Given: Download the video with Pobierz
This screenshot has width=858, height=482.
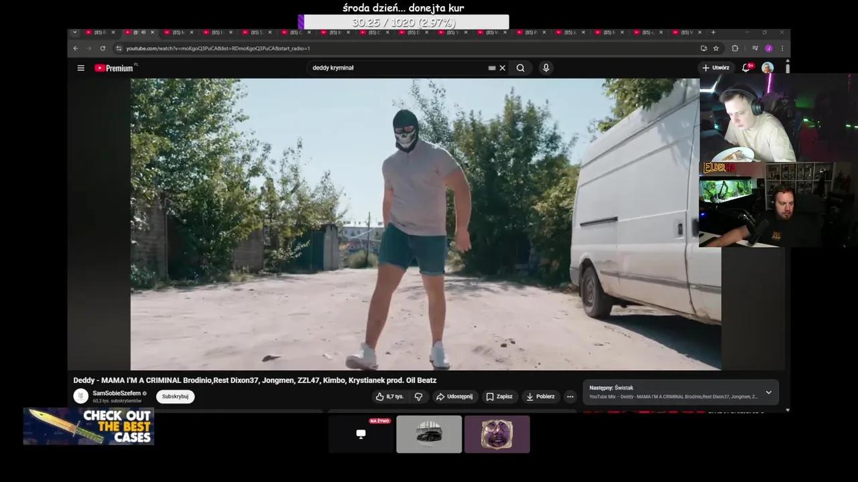Looking at the screenshot, I should [540, 396].
